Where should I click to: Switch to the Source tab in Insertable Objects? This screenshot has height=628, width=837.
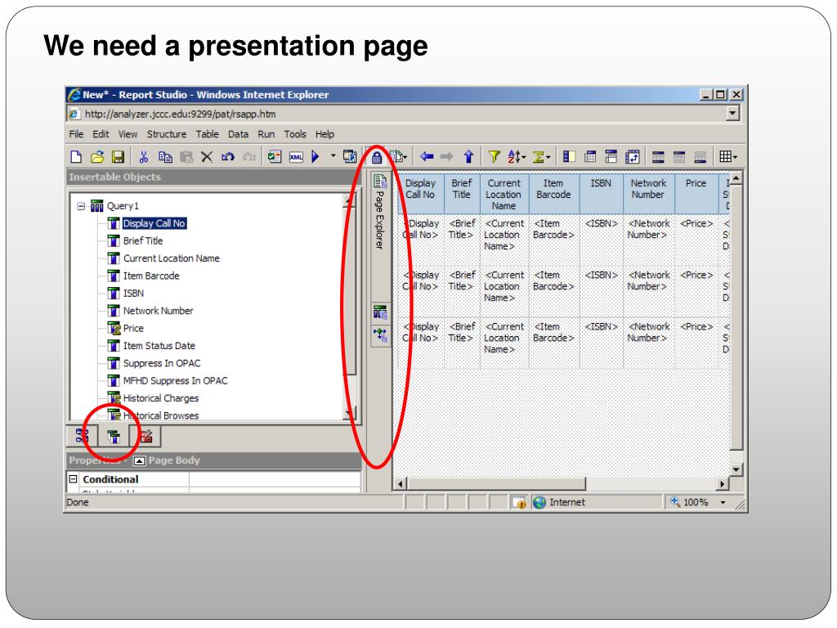(83, 437)
